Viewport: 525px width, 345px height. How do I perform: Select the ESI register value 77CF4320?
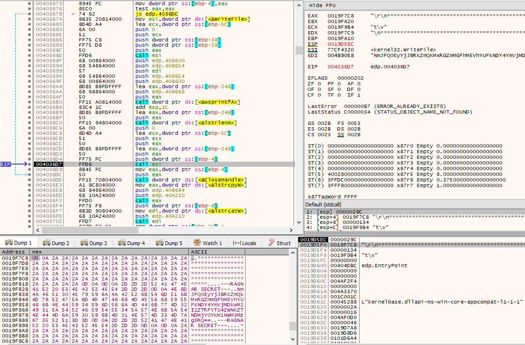tap(341, 49)
